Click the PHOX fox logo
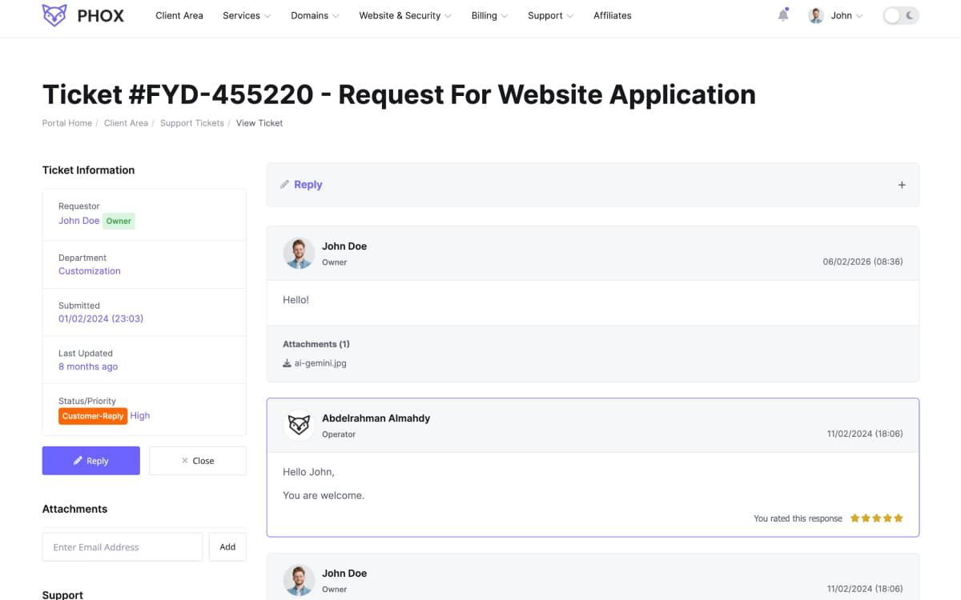The width and height of the screenshot is (961, 600). tap(54, 15)
